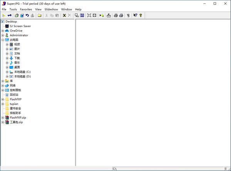The width and height of the screenshot is (231, 171).
Task: Select the 文档 folder label
Action: (x=17, y=54)
